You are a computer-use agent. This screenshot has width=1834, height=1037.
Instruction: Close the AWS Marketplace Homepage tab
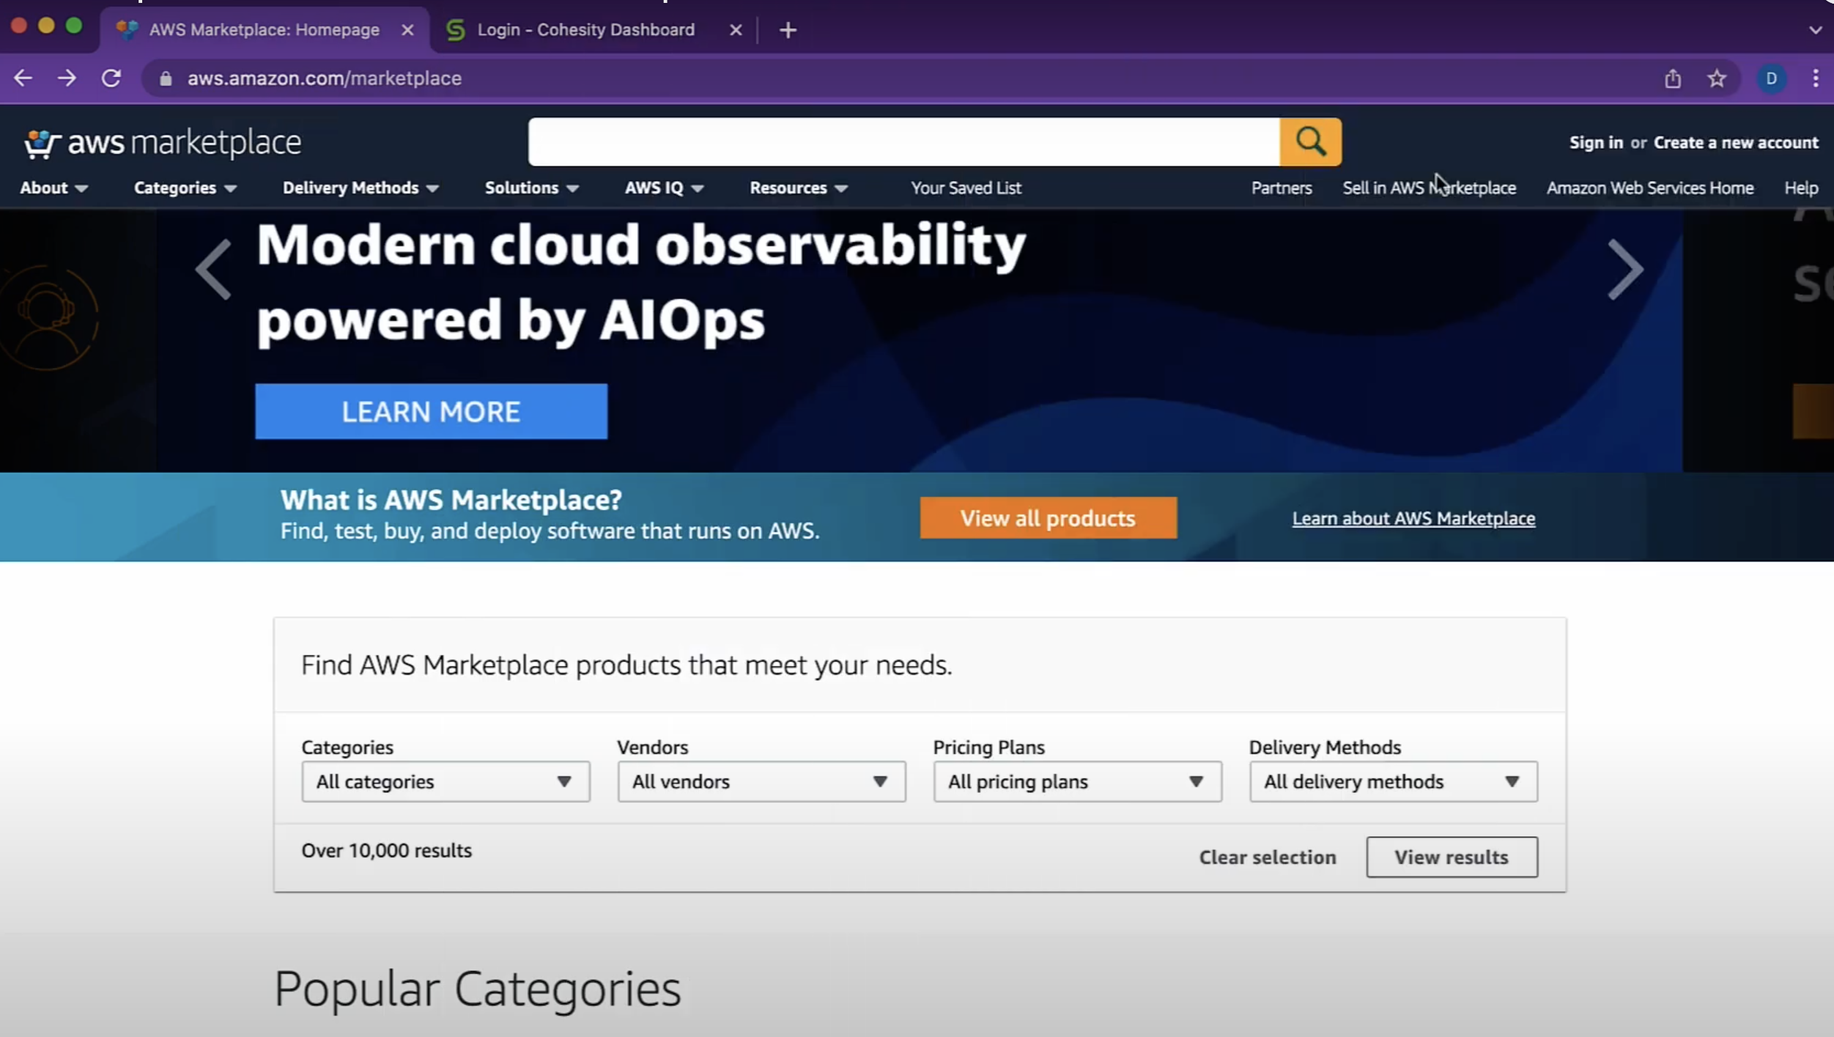tap(407, 30)
